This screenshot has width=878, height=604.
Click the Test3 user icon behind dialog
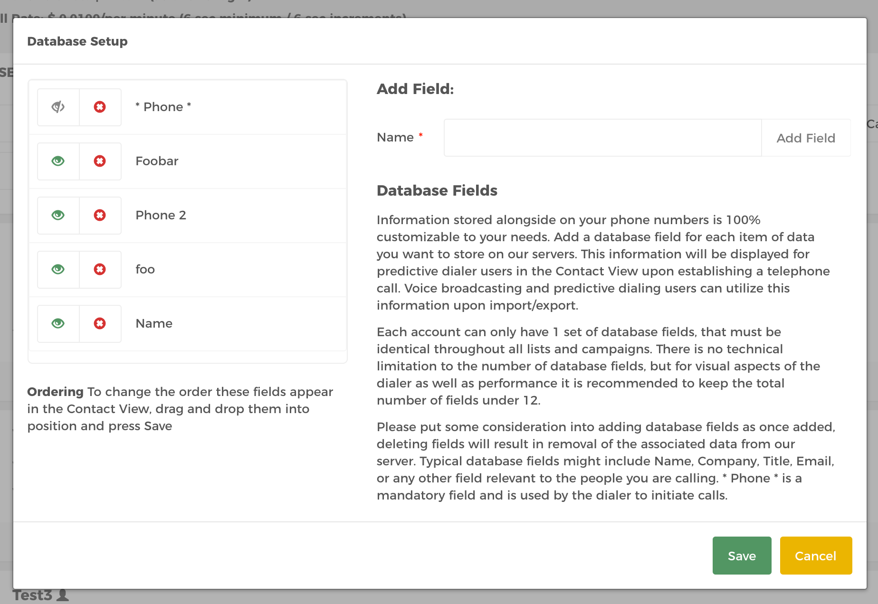63,595
